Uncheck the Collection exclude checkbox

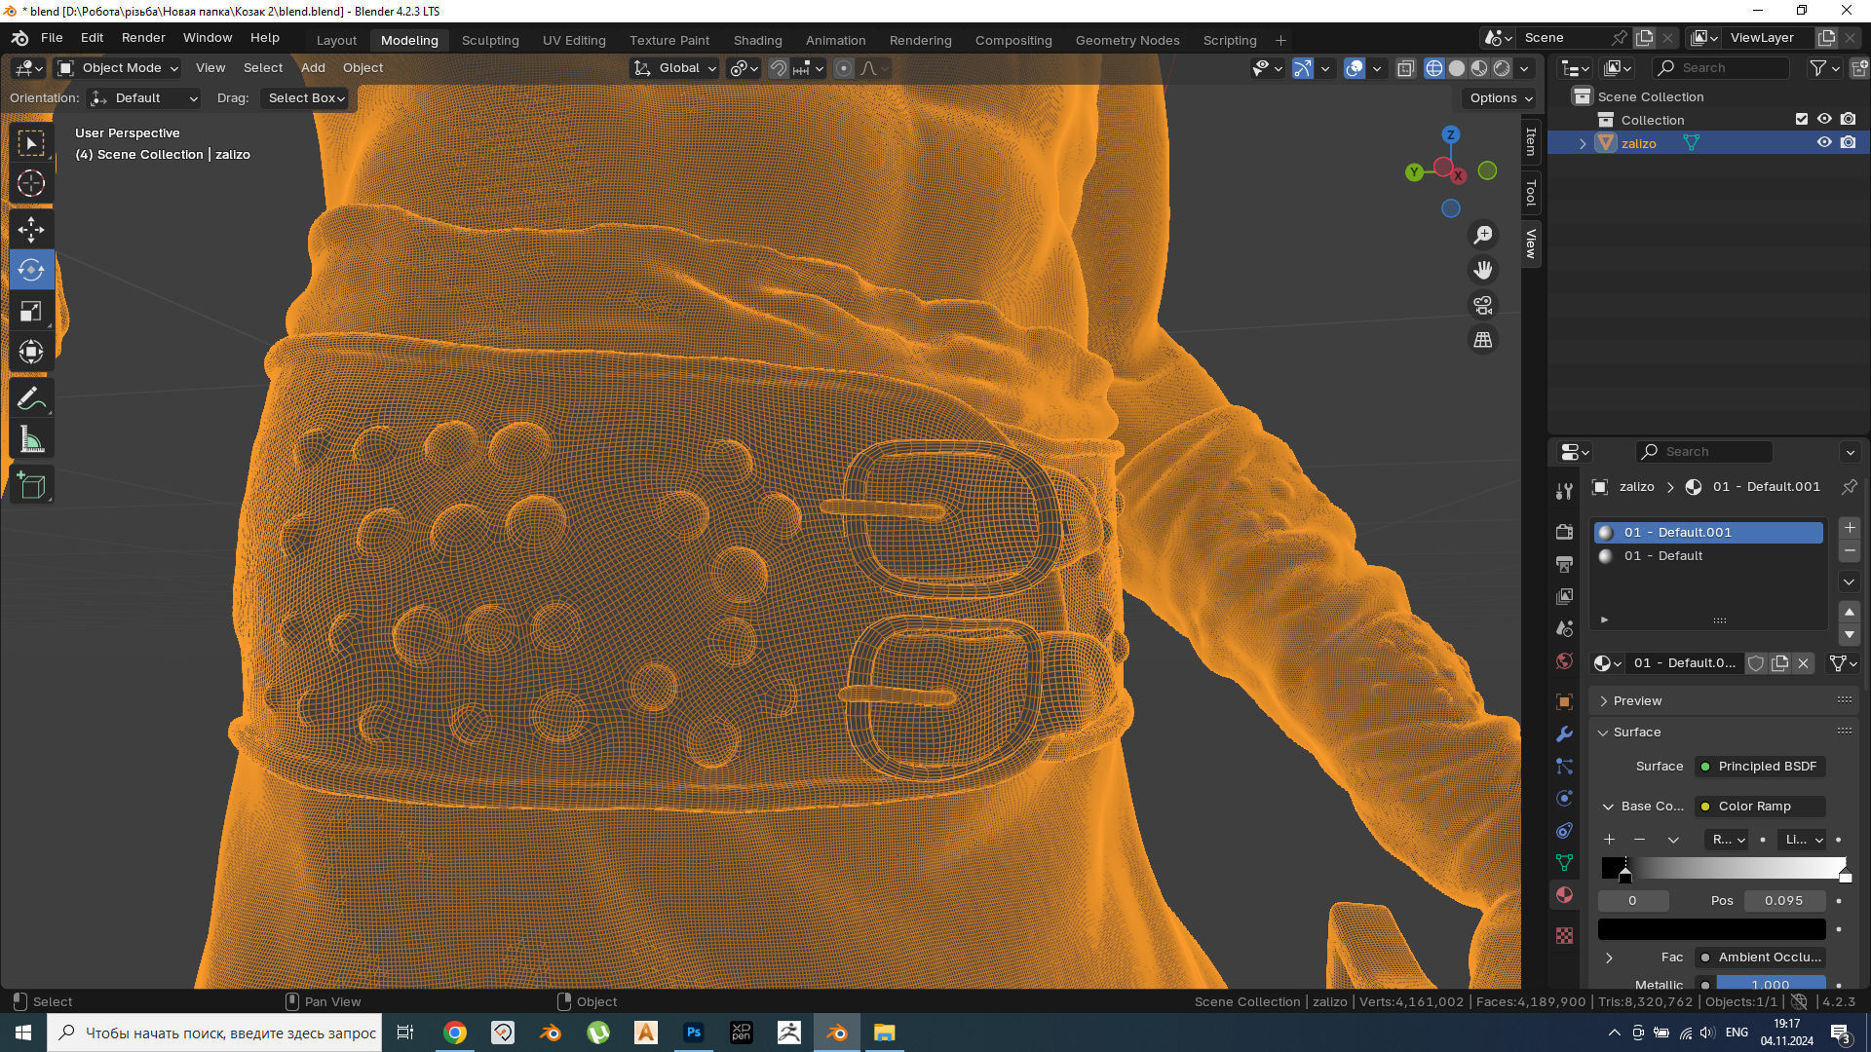click(x=1802, y=119)
